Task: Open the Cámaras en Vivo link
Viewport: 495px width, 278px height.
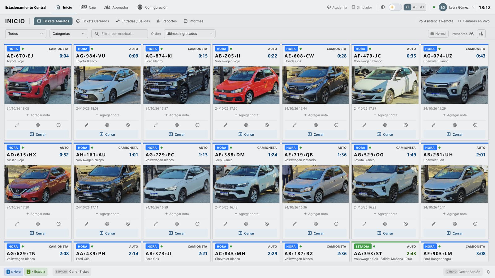Action: [x=474, y=21]
